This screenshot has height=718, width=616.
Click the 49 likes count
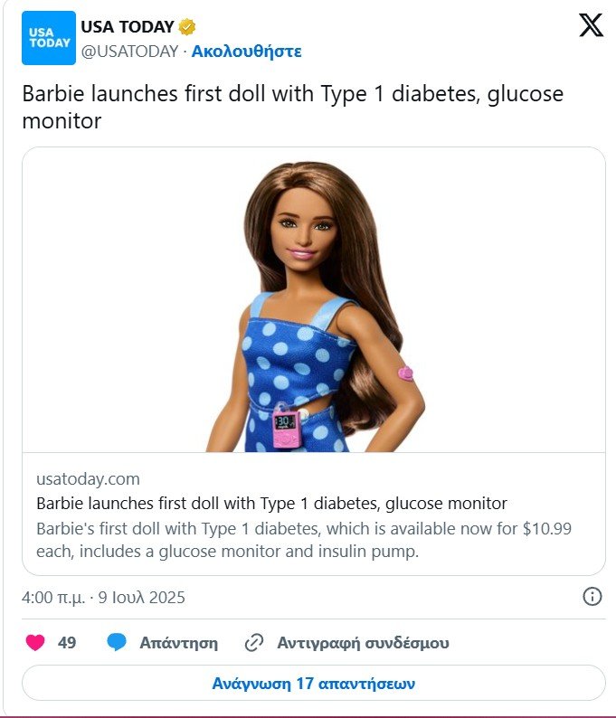click(x=67, y=642)
